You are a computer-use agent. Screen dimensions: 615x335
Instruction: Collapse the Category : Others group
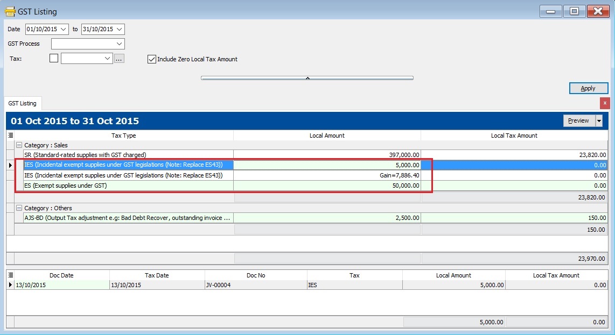(19, 208)
